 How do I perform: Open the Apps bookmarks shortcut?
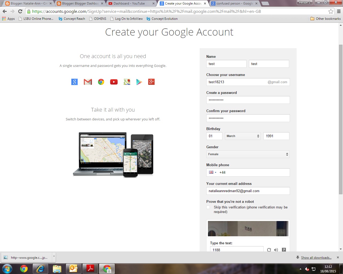8,19
